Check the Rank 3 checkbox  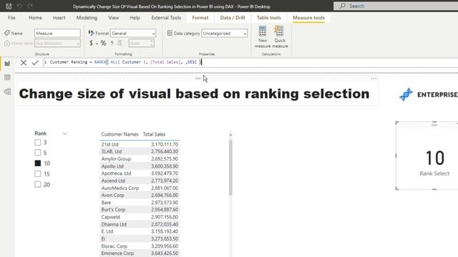click(x=38, y=142)
